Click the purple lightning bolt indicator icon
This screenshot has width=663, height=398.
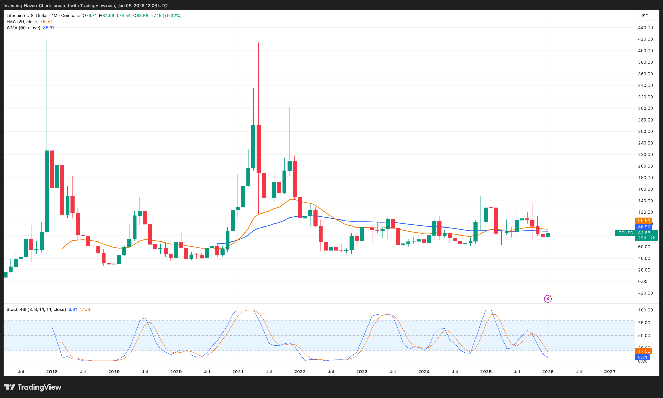click(548, 298)
